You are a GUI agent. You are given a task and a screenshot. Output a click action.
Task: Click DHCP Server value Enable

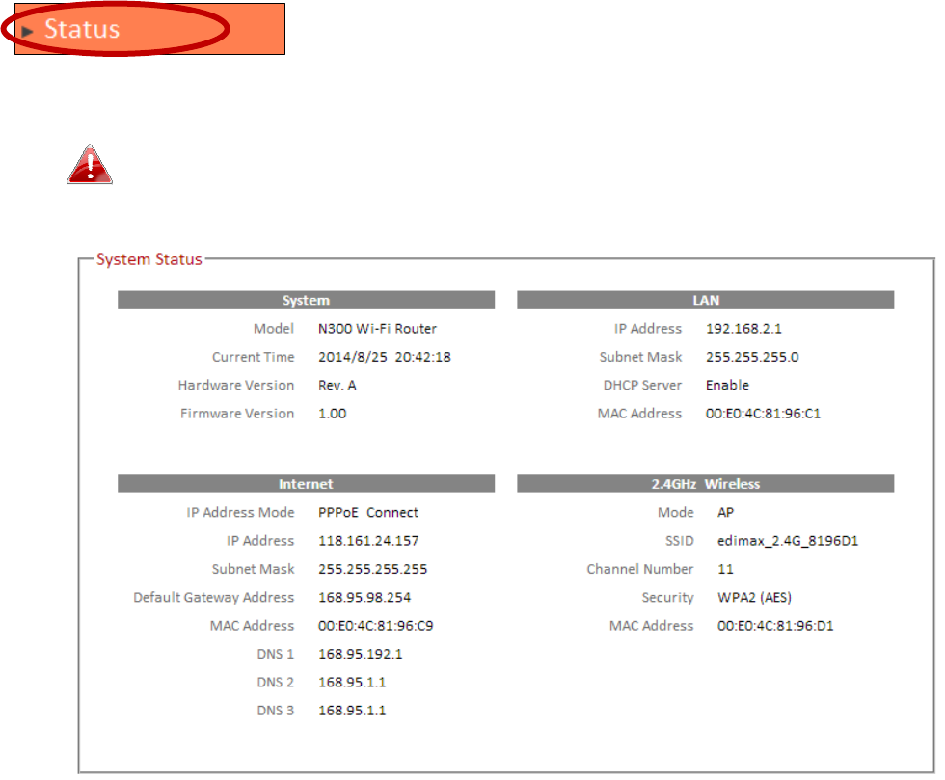pyautogui.click(x=727, y=385)
